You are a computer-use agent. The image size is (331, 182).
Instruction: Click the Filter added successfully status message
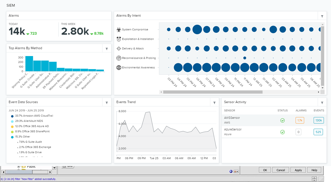click(29, 179)
